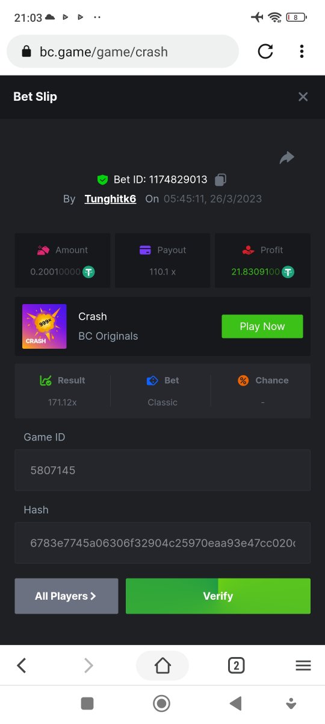Screen dimensions: 325x724
Task: Tap the URL address bar
Action: coord(123,51)
